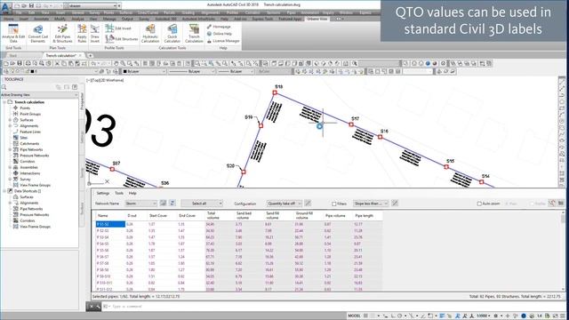Open the Select all dropdown
This screenshot has height=320, width=569.
click(202, 204)
